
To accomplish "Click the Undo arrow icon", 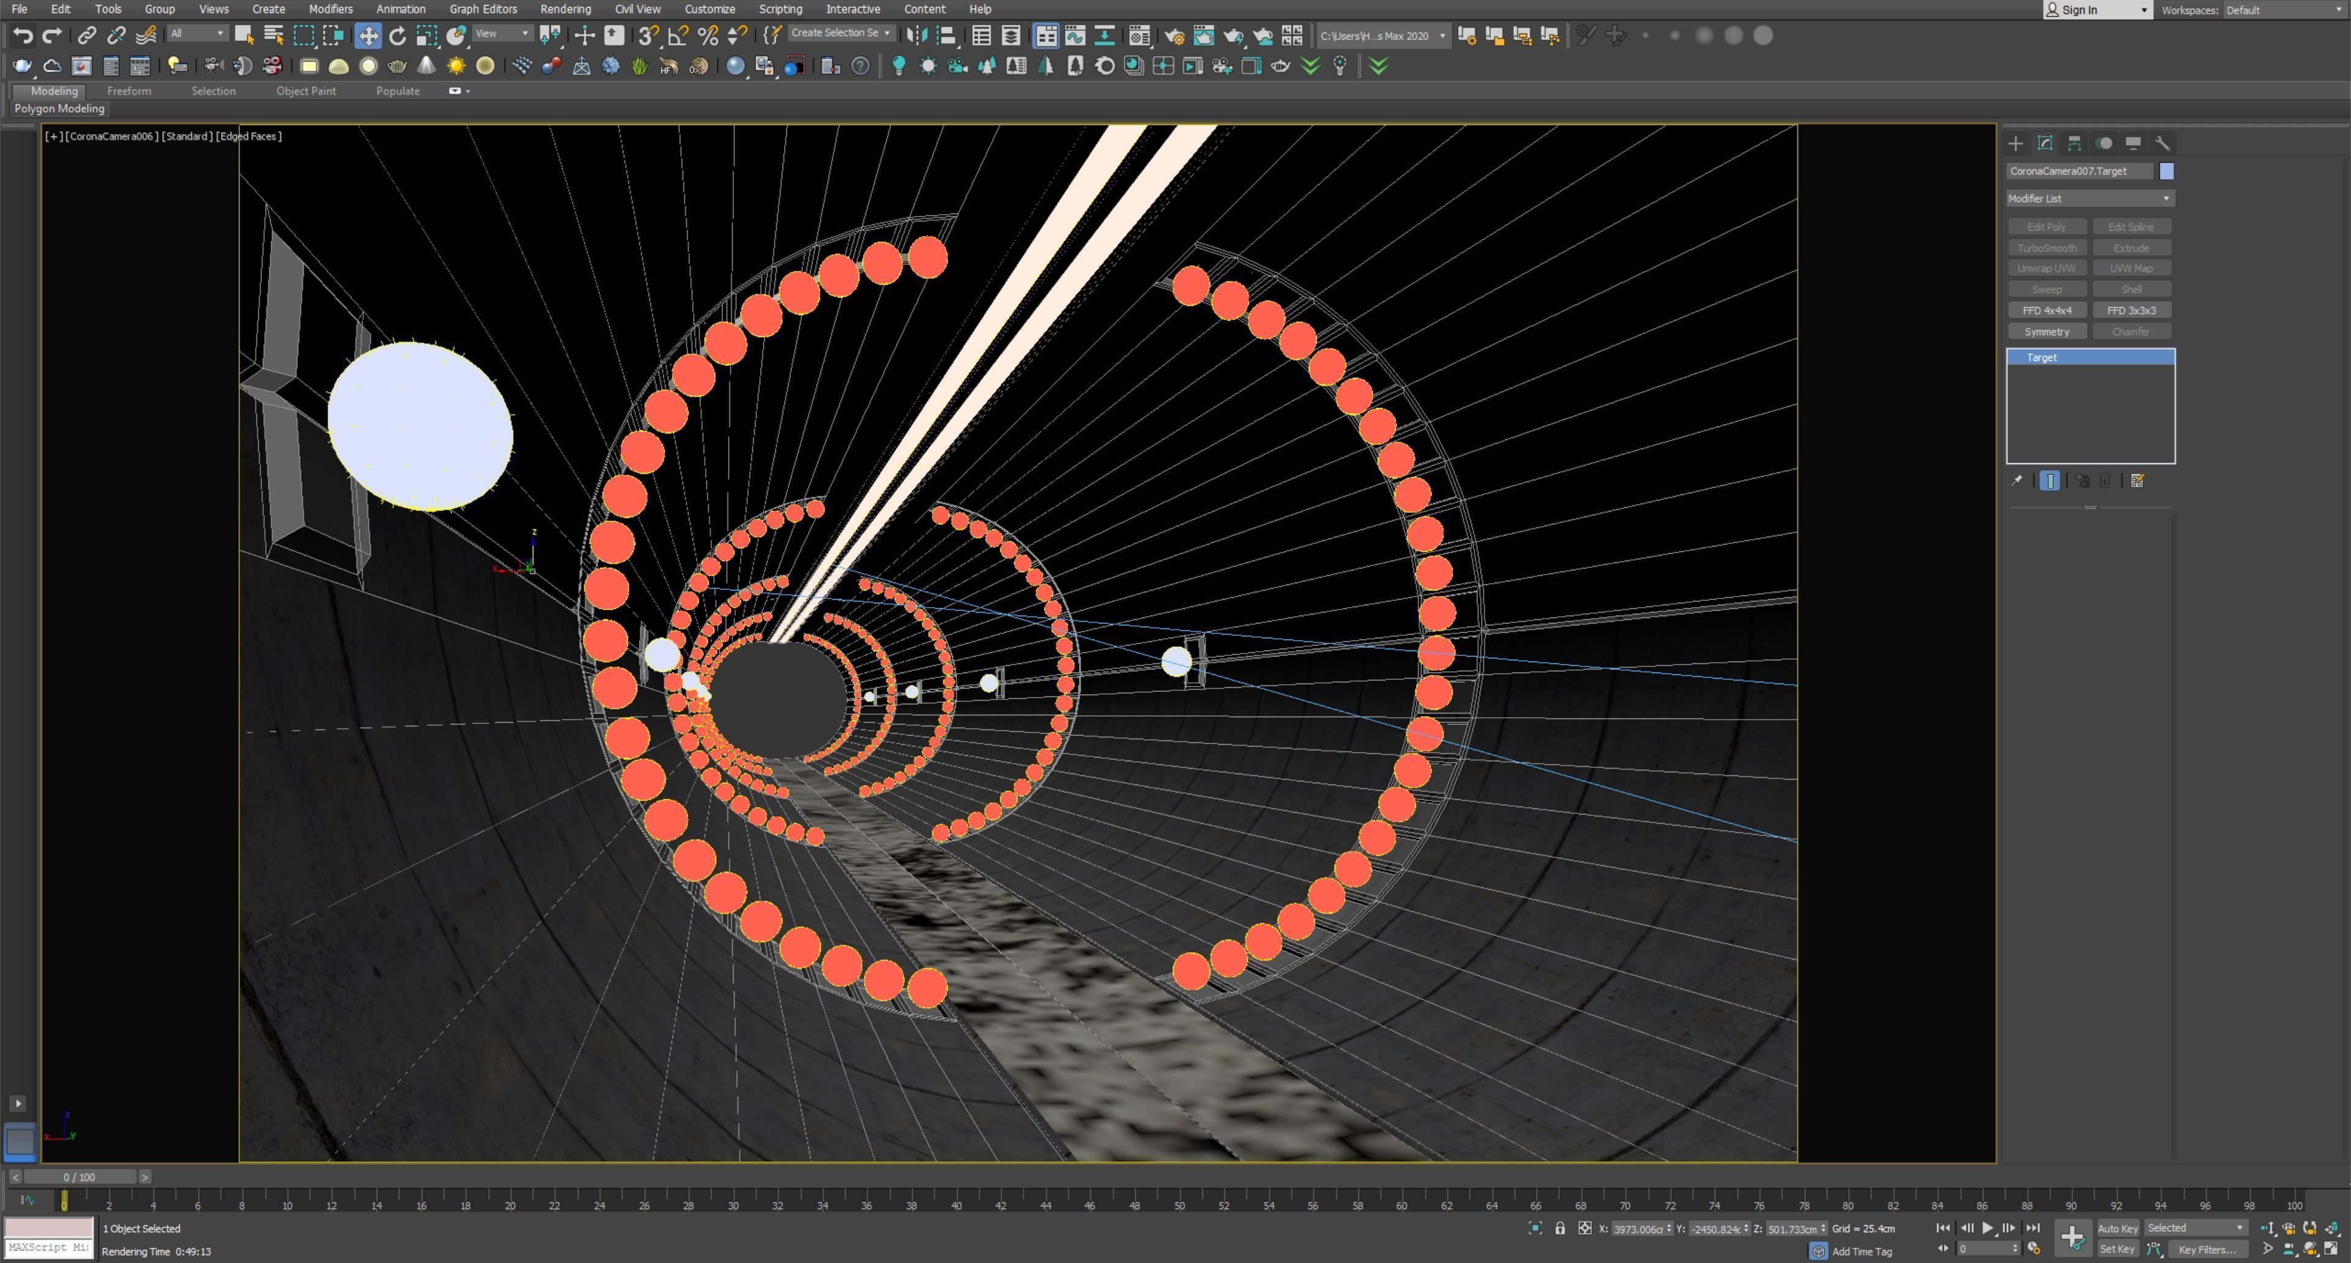I will [23, 35].
